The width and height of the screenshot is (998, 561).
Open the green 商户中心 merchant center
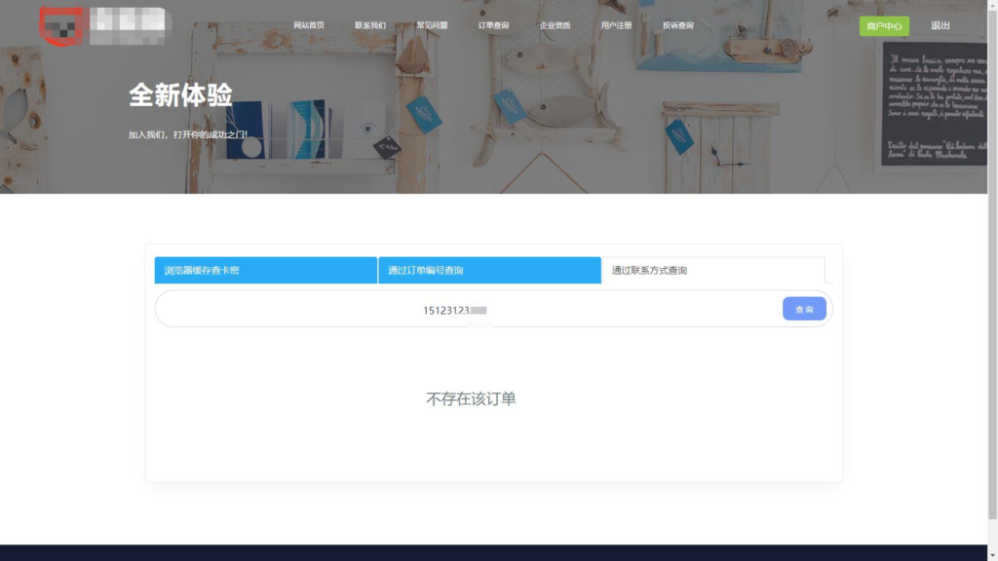885,24
